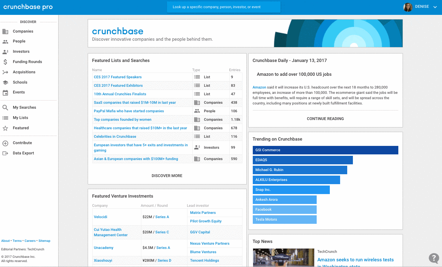Open the People section via its sidebar icon

pos(6,41)
